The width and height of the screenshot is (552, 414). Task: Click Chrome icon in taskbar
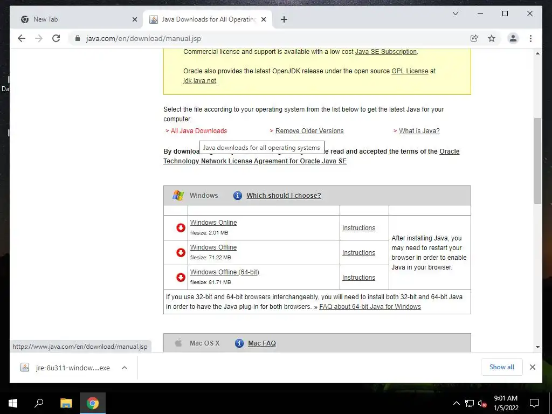coord(93,403)
